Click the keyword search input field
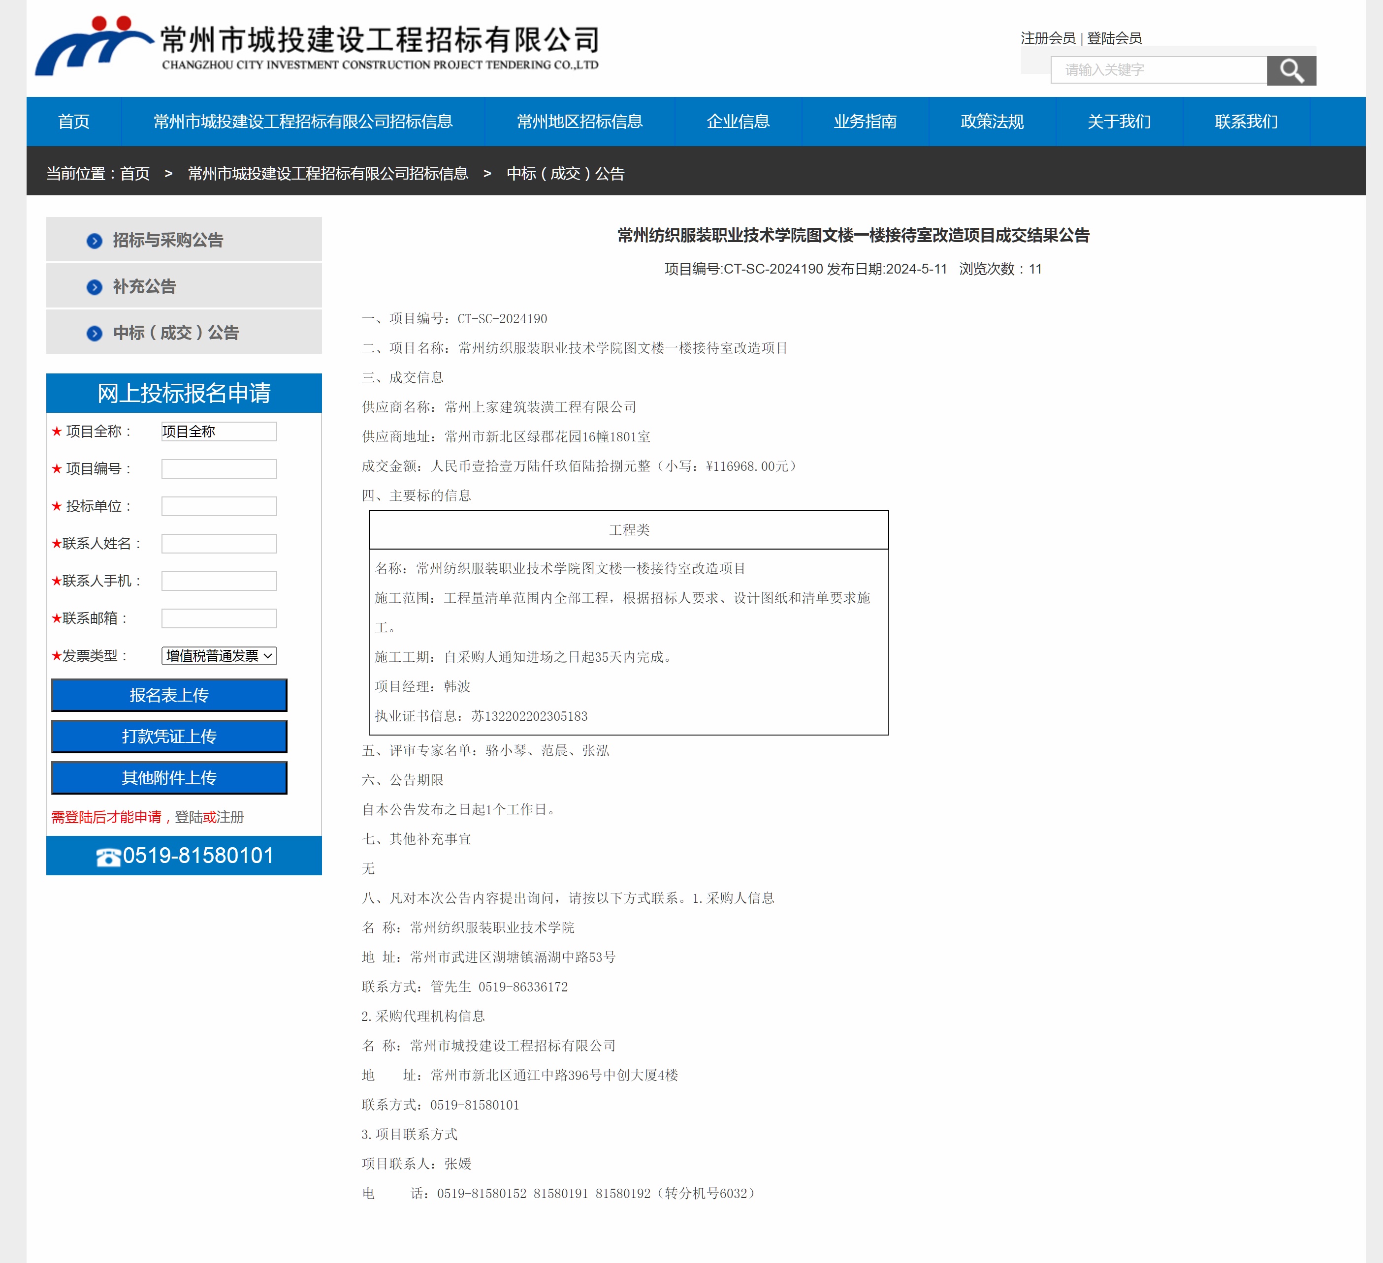 coord(1158,70)
